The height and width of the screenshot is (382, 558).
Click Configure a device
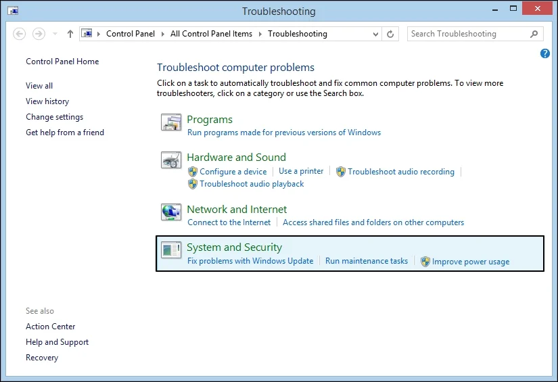pos(233,172)
